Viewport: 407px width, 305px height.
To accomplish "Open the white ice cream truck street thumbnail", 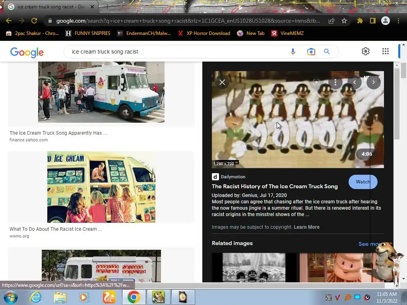I will pos(101,92).
